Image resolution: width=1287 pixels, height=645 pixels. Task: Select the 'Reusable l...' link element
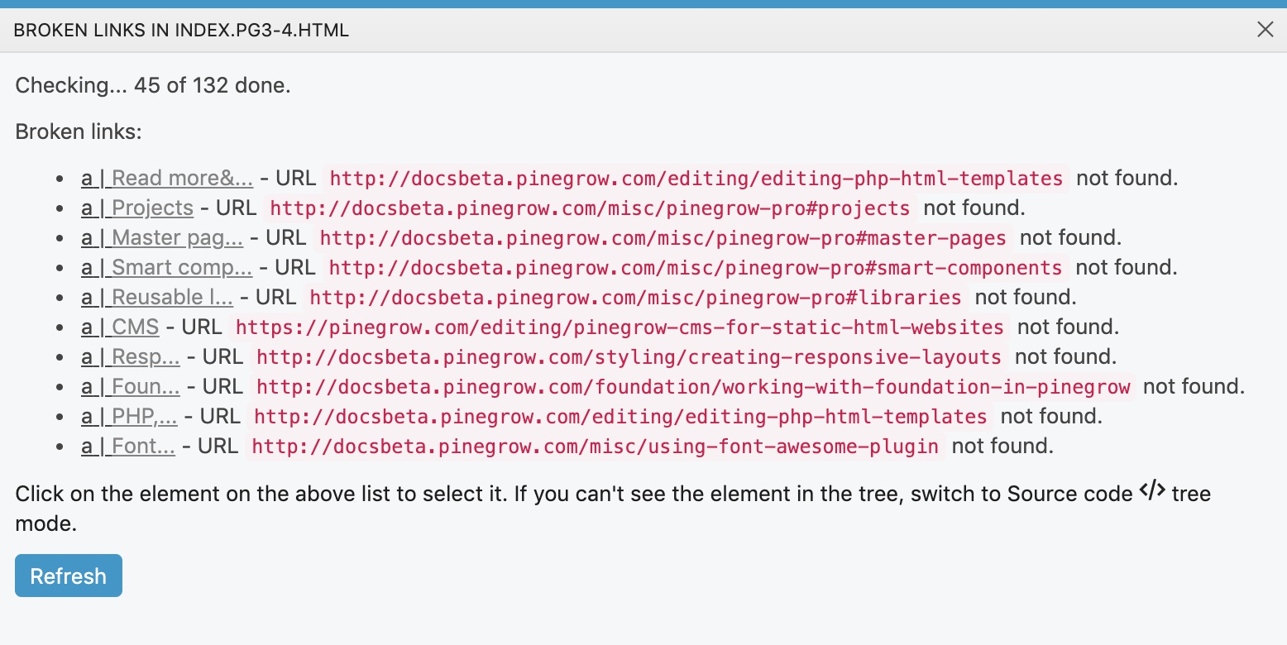(x=157, y=297)
